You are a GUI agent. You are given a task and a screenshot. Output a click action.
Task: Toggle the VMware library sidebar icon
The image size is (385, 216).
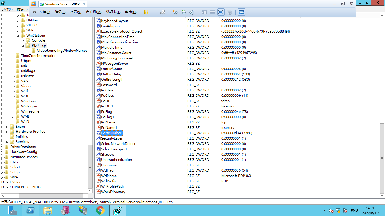(x=204, y=12)
